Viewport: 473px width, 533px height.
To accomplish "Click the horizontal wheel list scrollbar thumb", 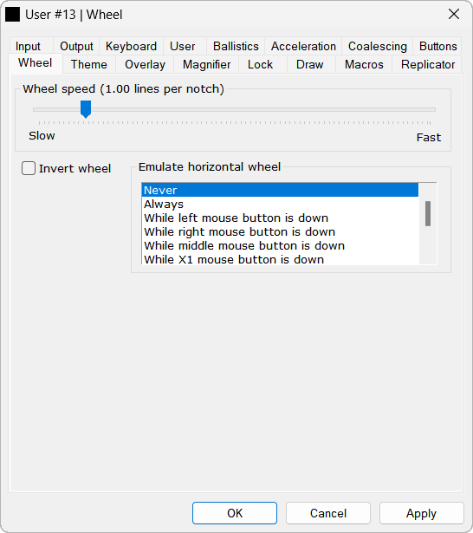I will click(428, 213).
